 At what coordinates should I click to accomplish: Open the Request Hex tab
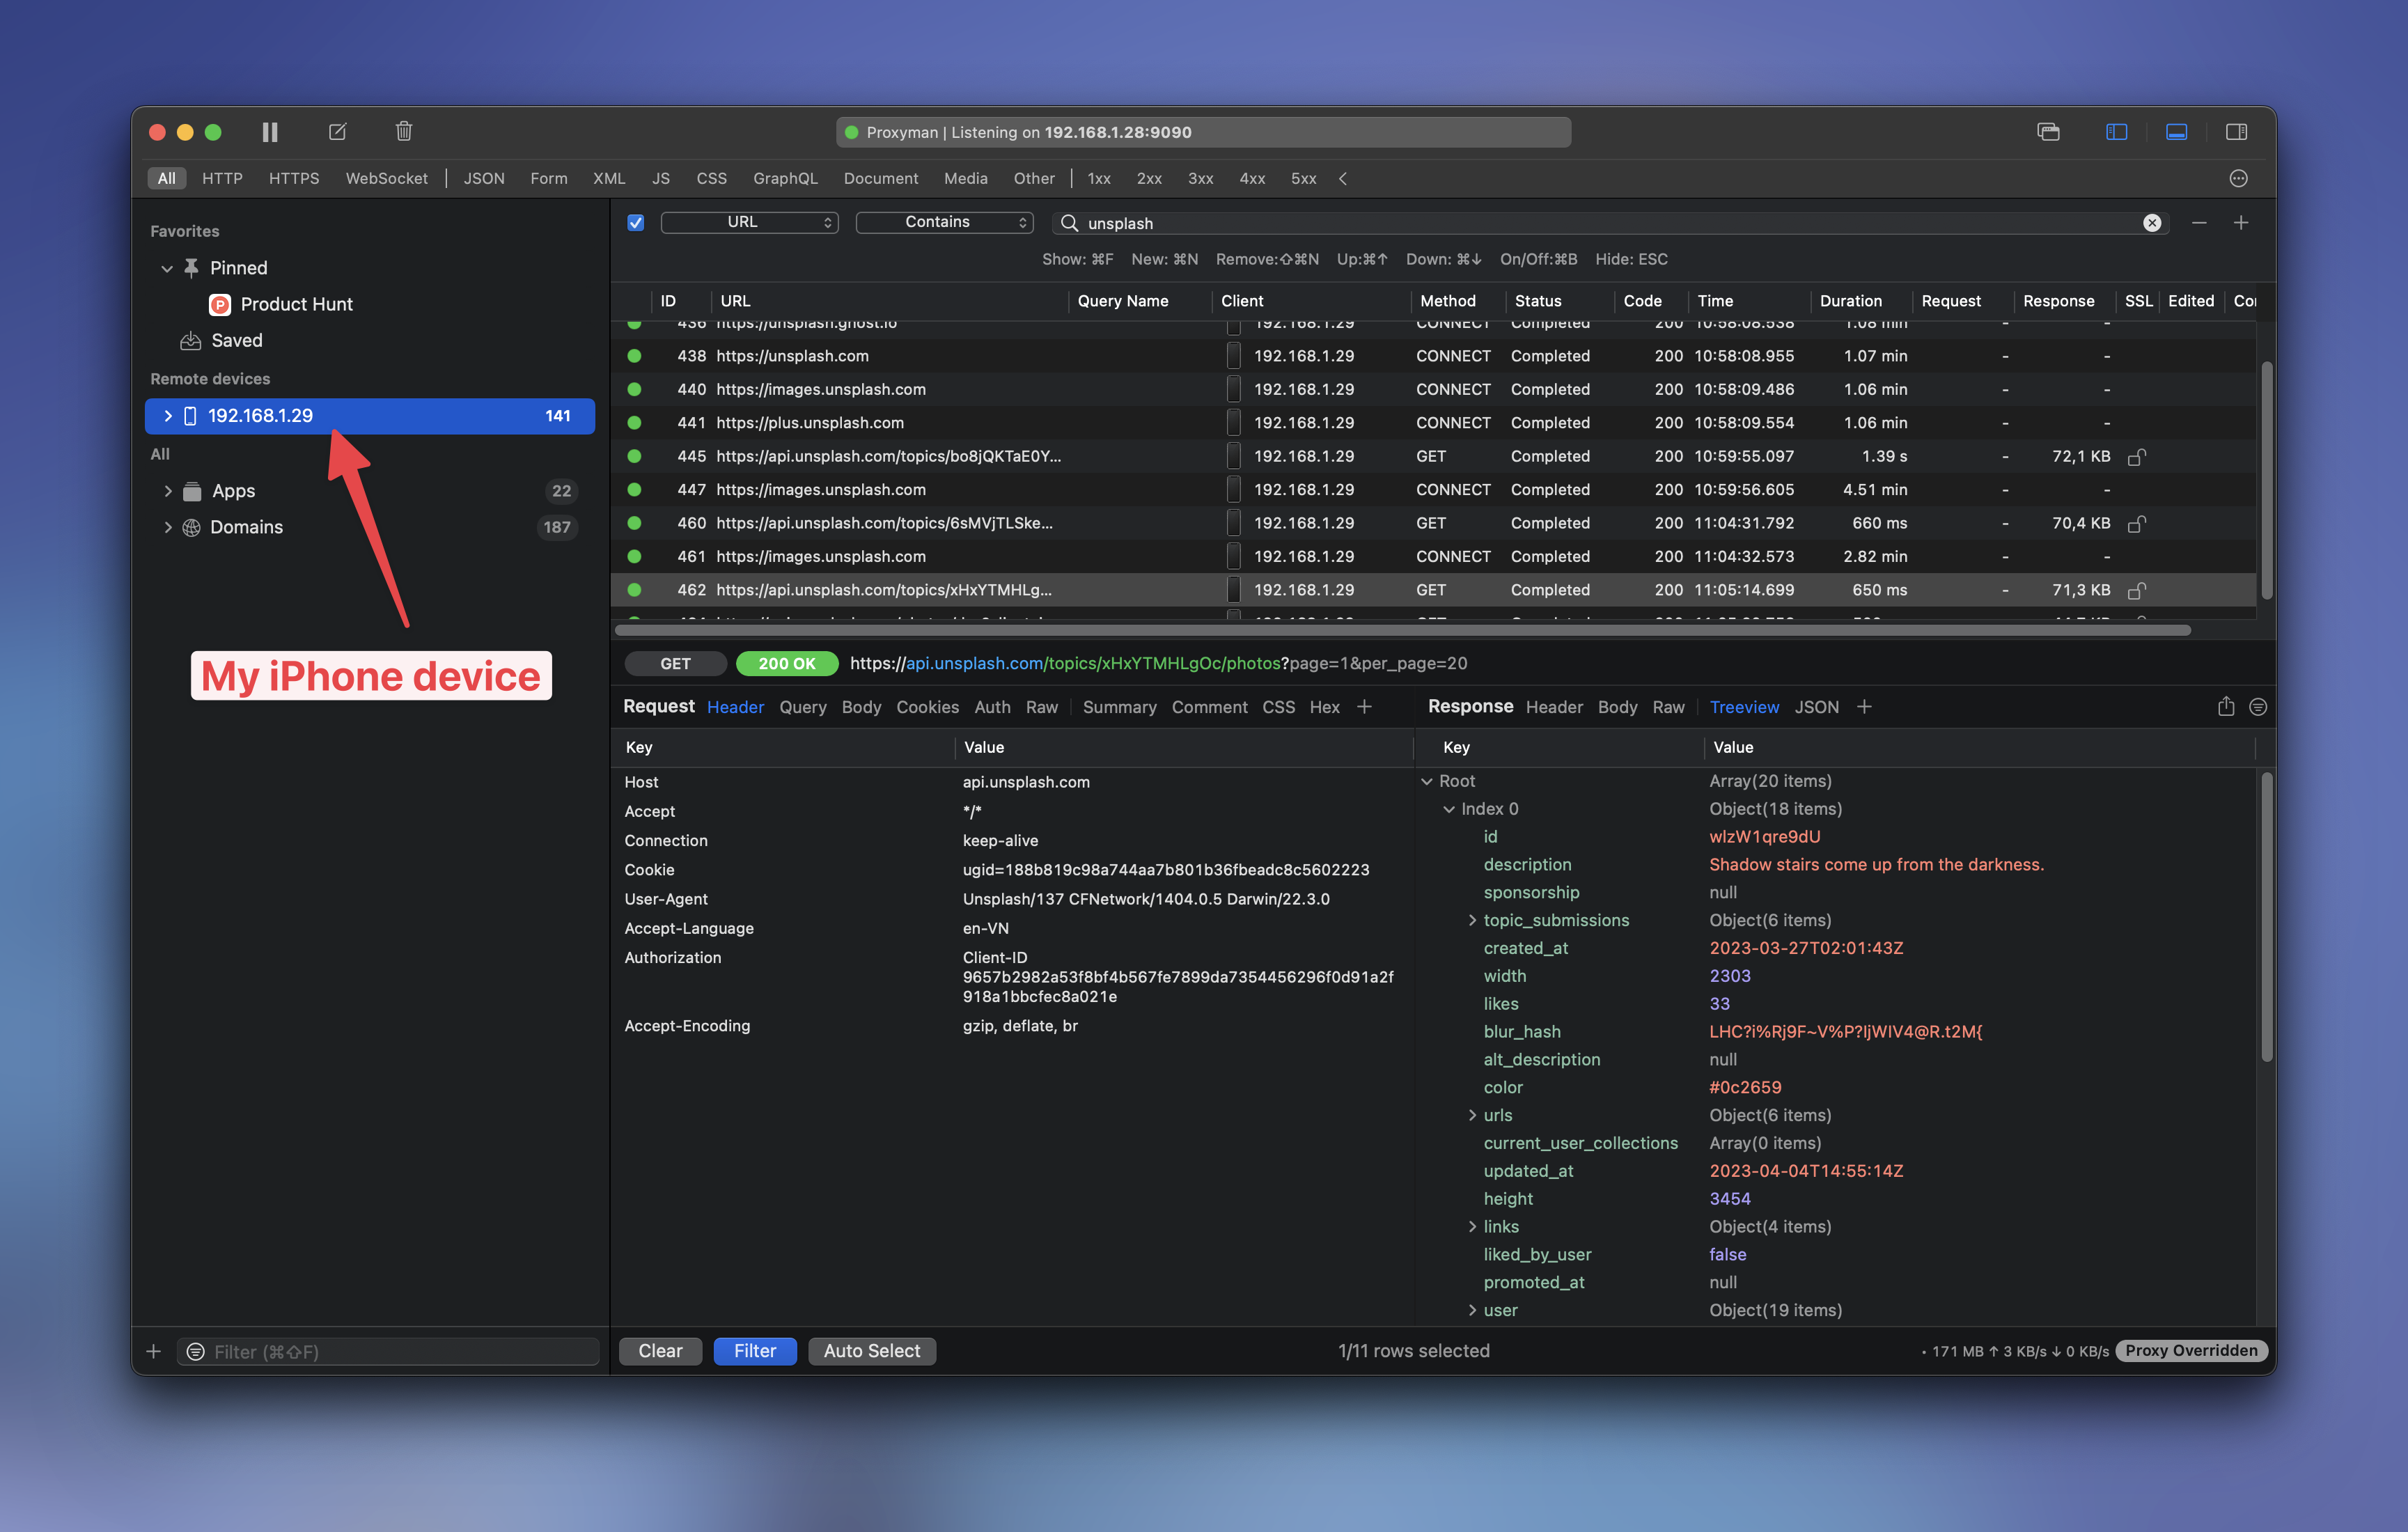pos(1324,707)
